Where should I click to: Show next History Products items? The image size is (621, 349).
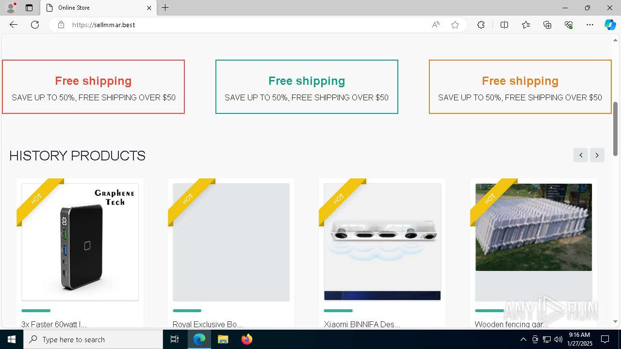click(597, 155)
